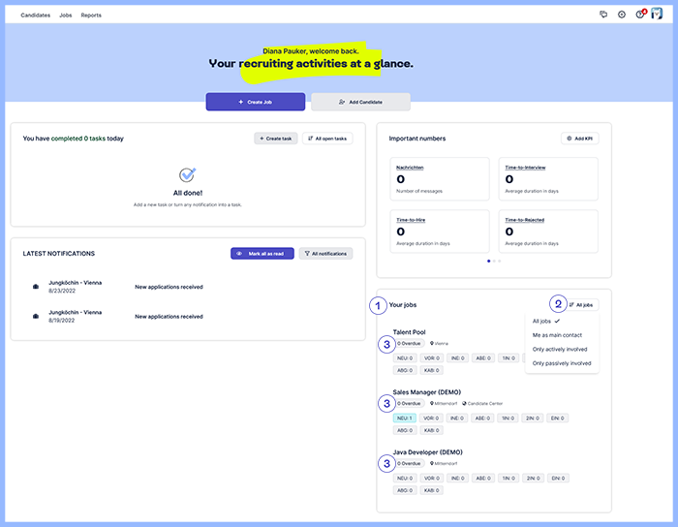Open the Nachrichten KPI link
The width and height of the screenshot is (678, 527).
point(410,168)
